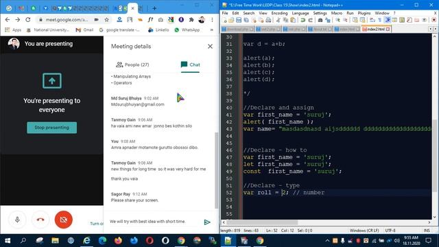Click Notepad++ Save toolbar icon

(239, 20)
